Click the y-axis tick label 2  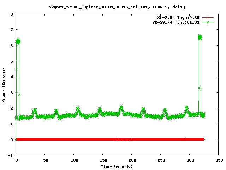tap(12, 108)
